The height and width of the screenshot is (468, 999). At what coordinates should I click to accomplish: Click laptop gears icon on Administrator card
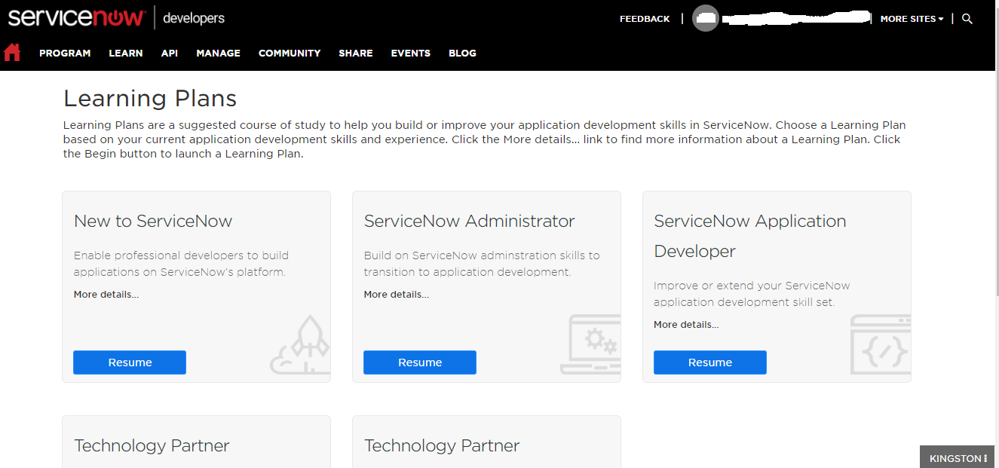click(590, 344)
